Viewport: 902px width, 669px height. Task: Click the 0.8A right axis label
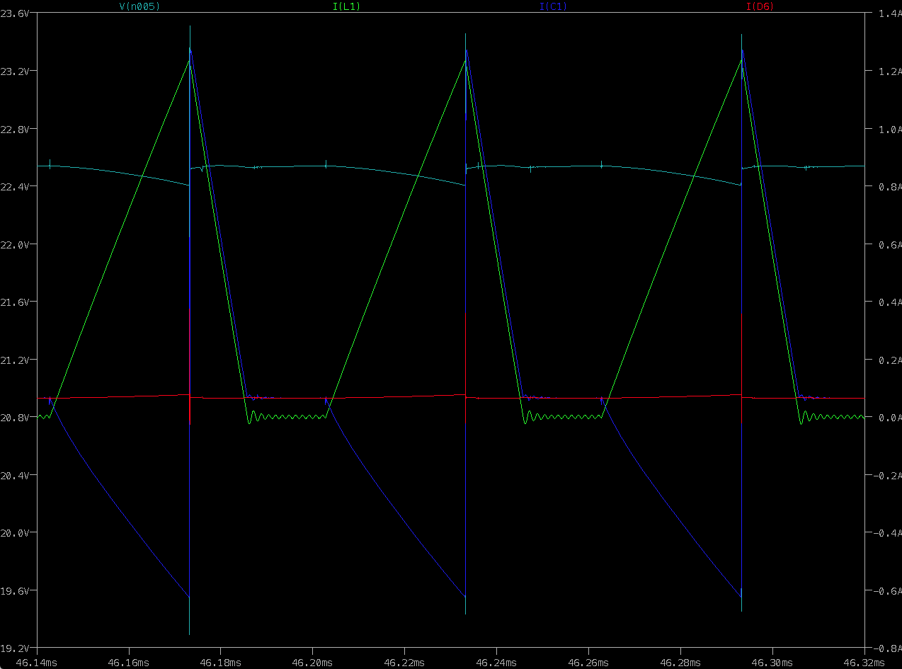pos(890,186)
